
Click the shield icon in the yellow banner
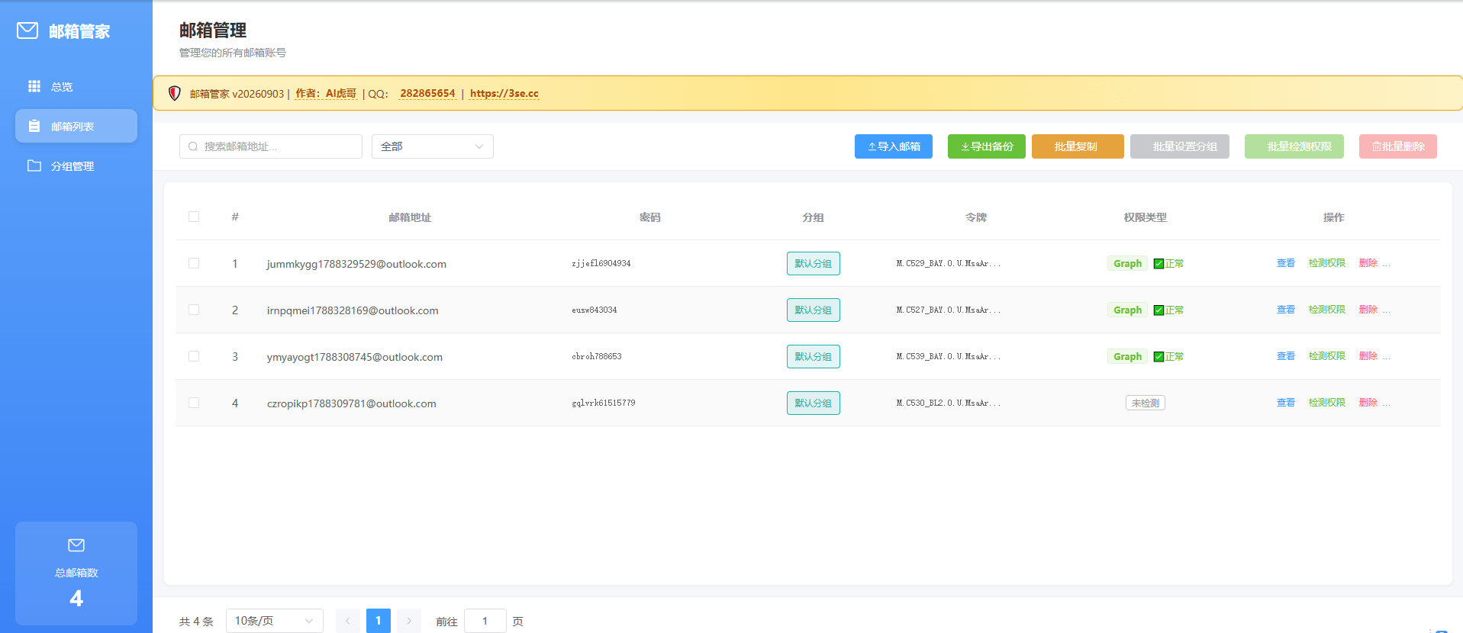pos(175,93)
